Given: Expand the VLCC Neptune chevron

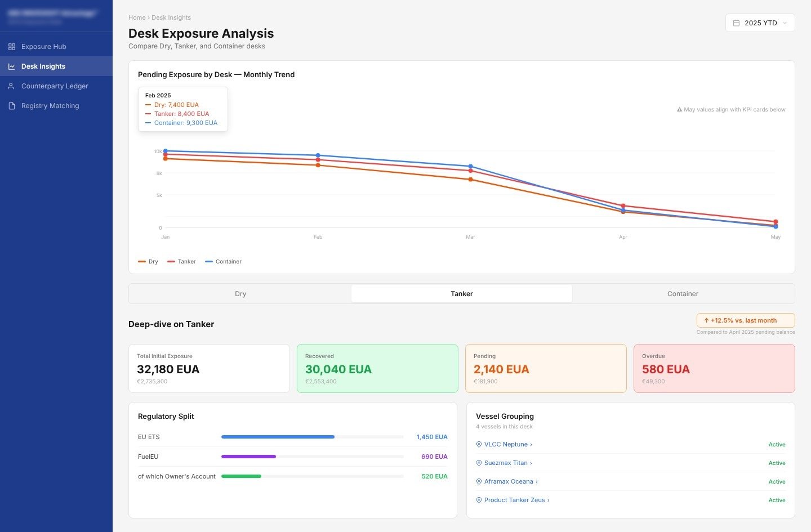Looking at the screenshot, I should (531, 445).
